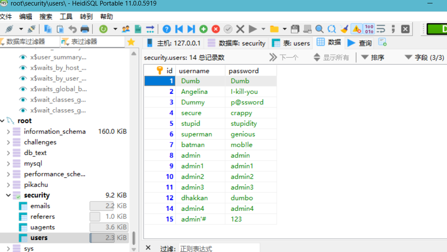Click the find and replace icon
Screen dimensions: 447x252
point(332,29)
